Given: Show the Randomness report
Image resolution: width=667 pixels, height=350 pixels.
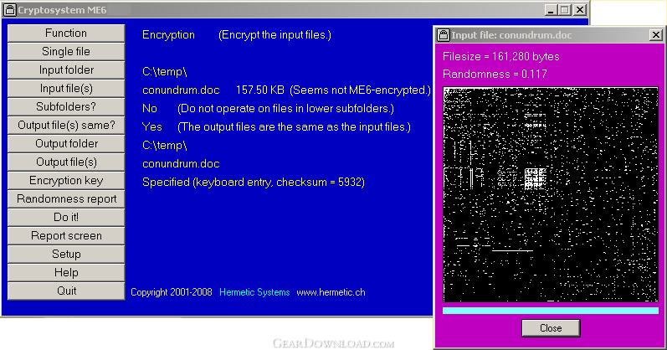Looking at the screenshot, I should 66,198.
